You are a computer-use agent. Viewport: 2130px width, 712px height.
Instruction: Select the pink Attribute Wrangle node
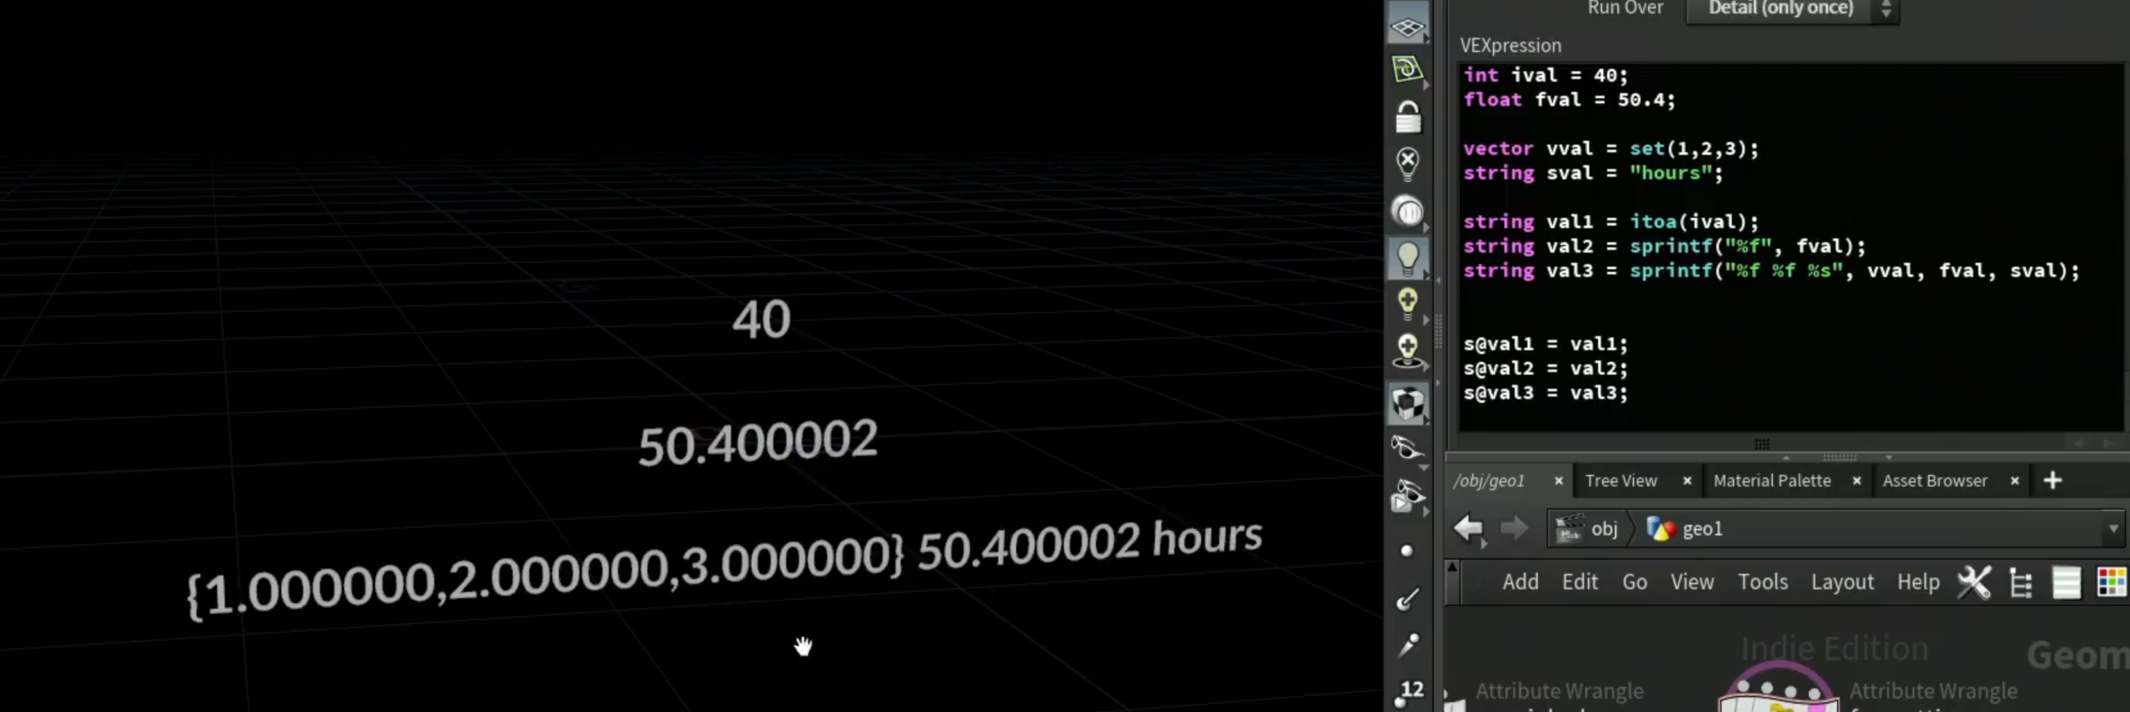1779,688
